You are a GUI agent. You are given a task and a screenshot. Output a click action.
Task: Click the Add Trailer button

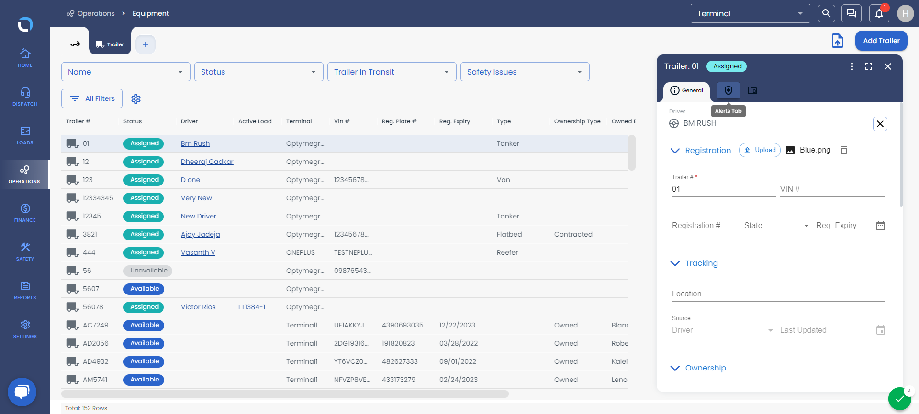click(x=881, y=41)
